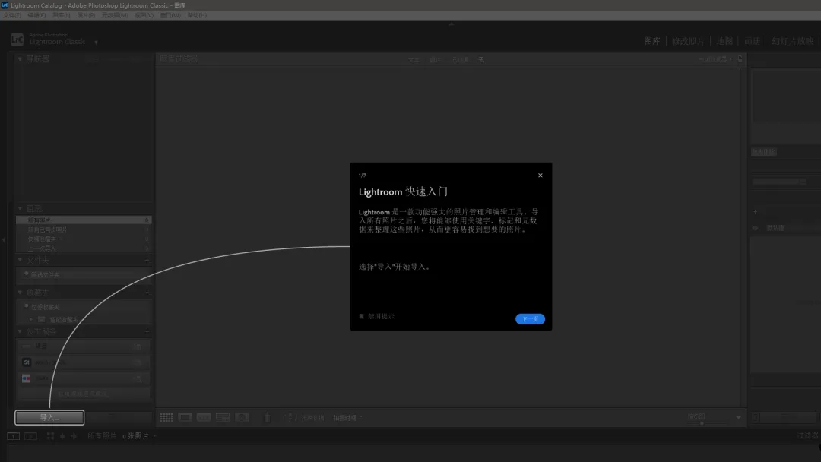The image size is (821, 462).
Task: Go back with the filmstrip left arrow
Action: [62, 436]
